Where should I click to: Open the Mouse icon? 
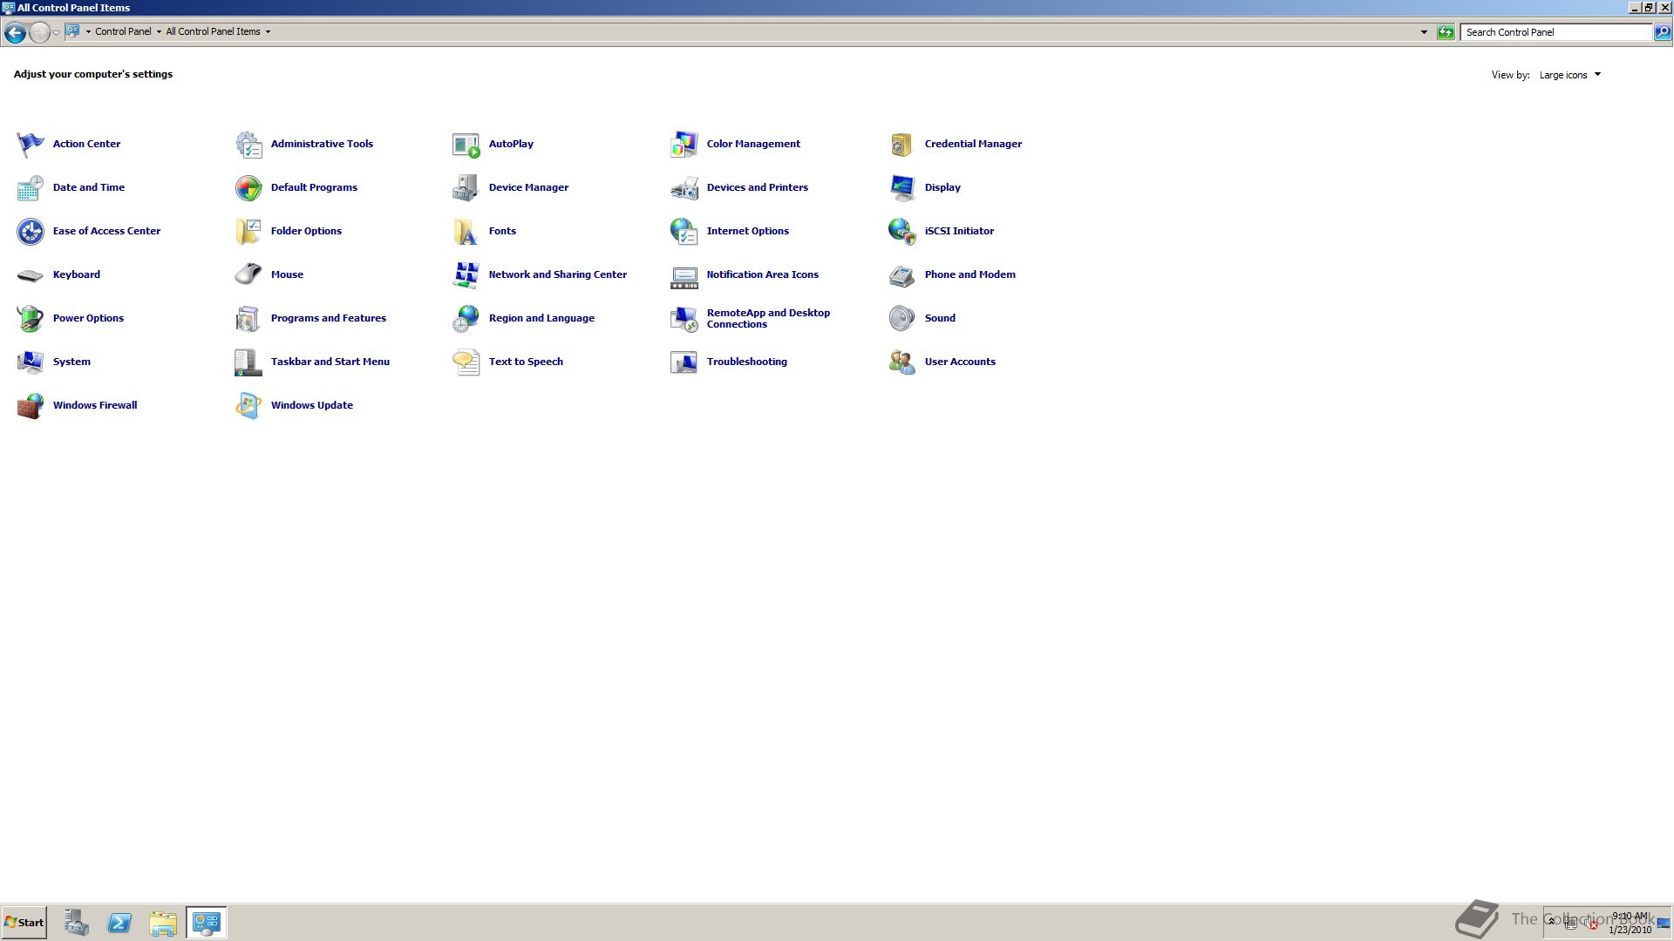248,275
